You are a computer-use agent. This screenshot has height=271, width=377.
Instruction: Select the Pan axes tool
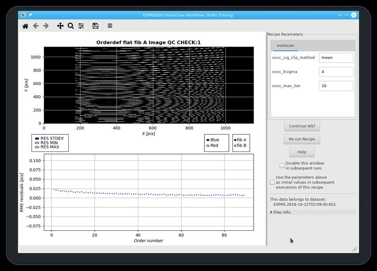[60, 26]
